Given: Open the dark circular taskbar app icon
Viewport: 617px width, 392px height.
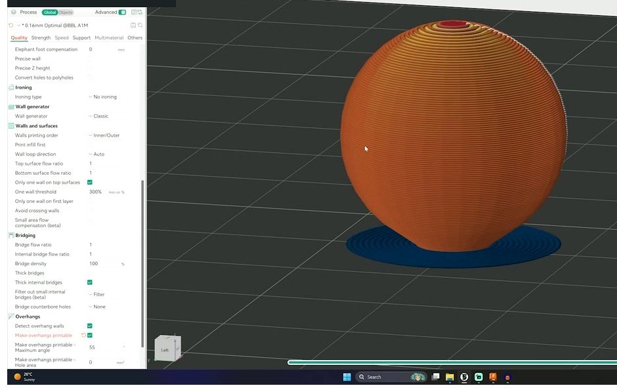Looking at the screenshot, I should pos(507,378).
